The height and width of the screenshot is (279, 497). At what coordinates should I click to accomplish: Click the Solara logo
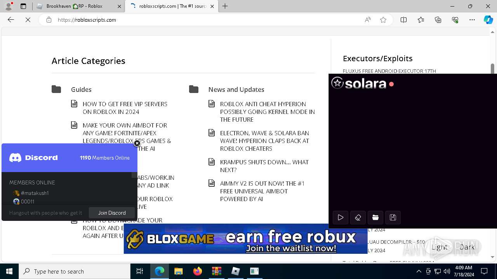click(359, 83)
